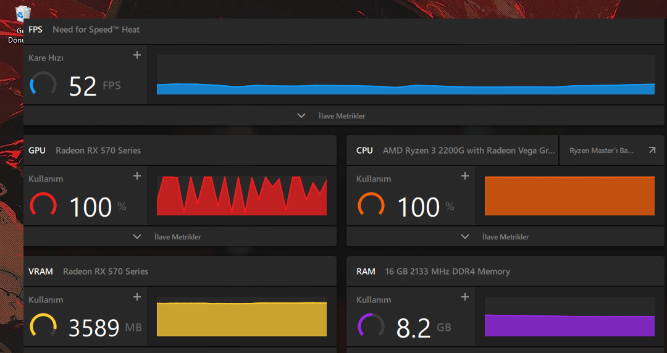Add the GPU Kullanım metric with plus
This screenshot has width=667, height=353.
coord(137,176)
